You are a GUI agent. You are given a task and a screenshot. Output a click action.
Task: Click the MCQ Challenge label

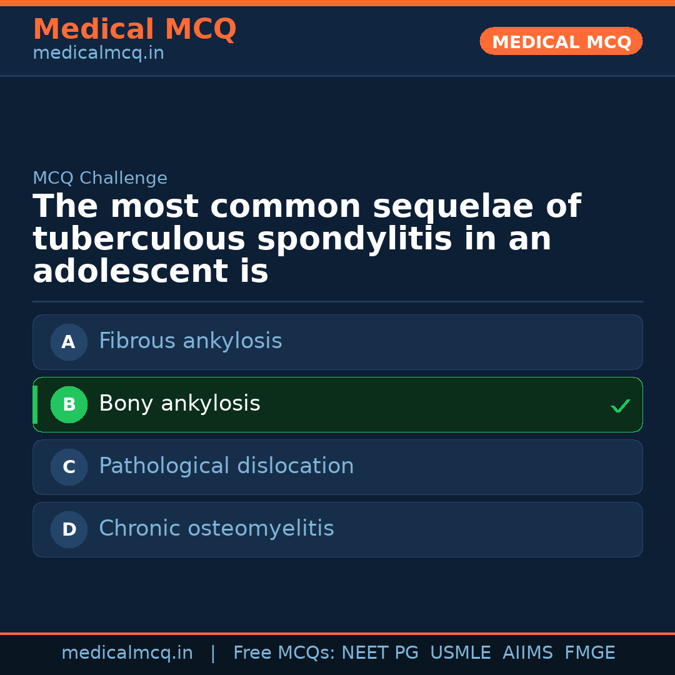pos(100,179)
